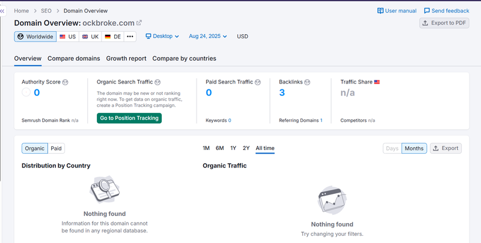Toggle Days granularity
Image resolution: width=481 pixels, height=243 pixels.
[x=392, y=148]
